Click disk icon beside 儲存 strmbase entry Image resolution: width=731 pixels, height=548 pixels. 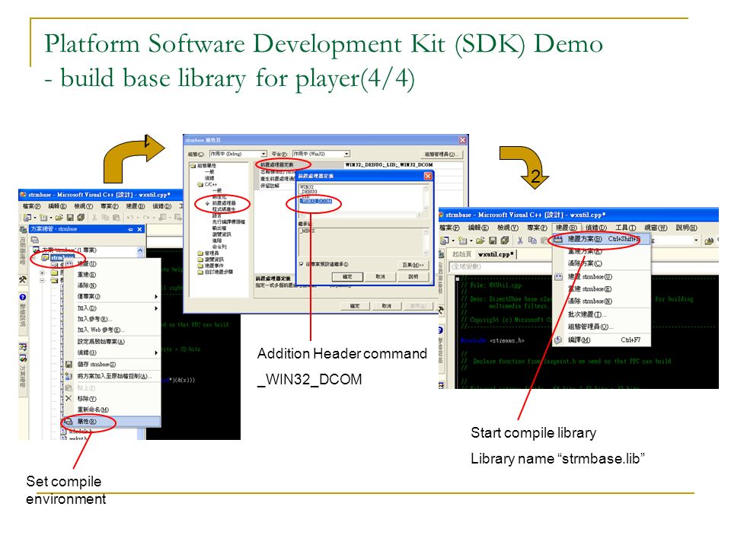tap(69, 365)
